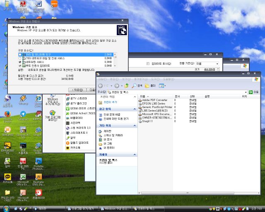Select 카카오톡 in program list
Screen dimensions: 265x212
(75, 148)
